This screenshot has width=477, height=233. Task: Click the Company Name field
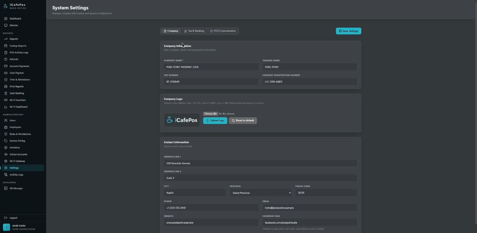211,67
